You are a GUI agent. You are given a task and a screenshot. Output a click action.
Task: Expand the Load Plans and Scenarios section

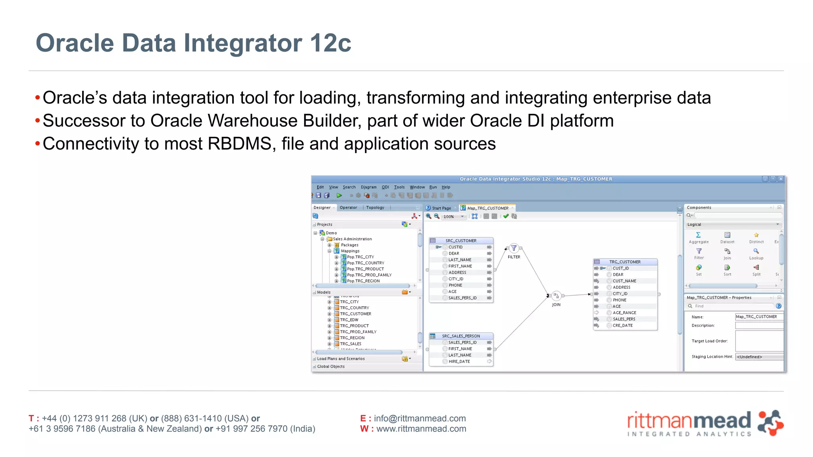(314, 359)
